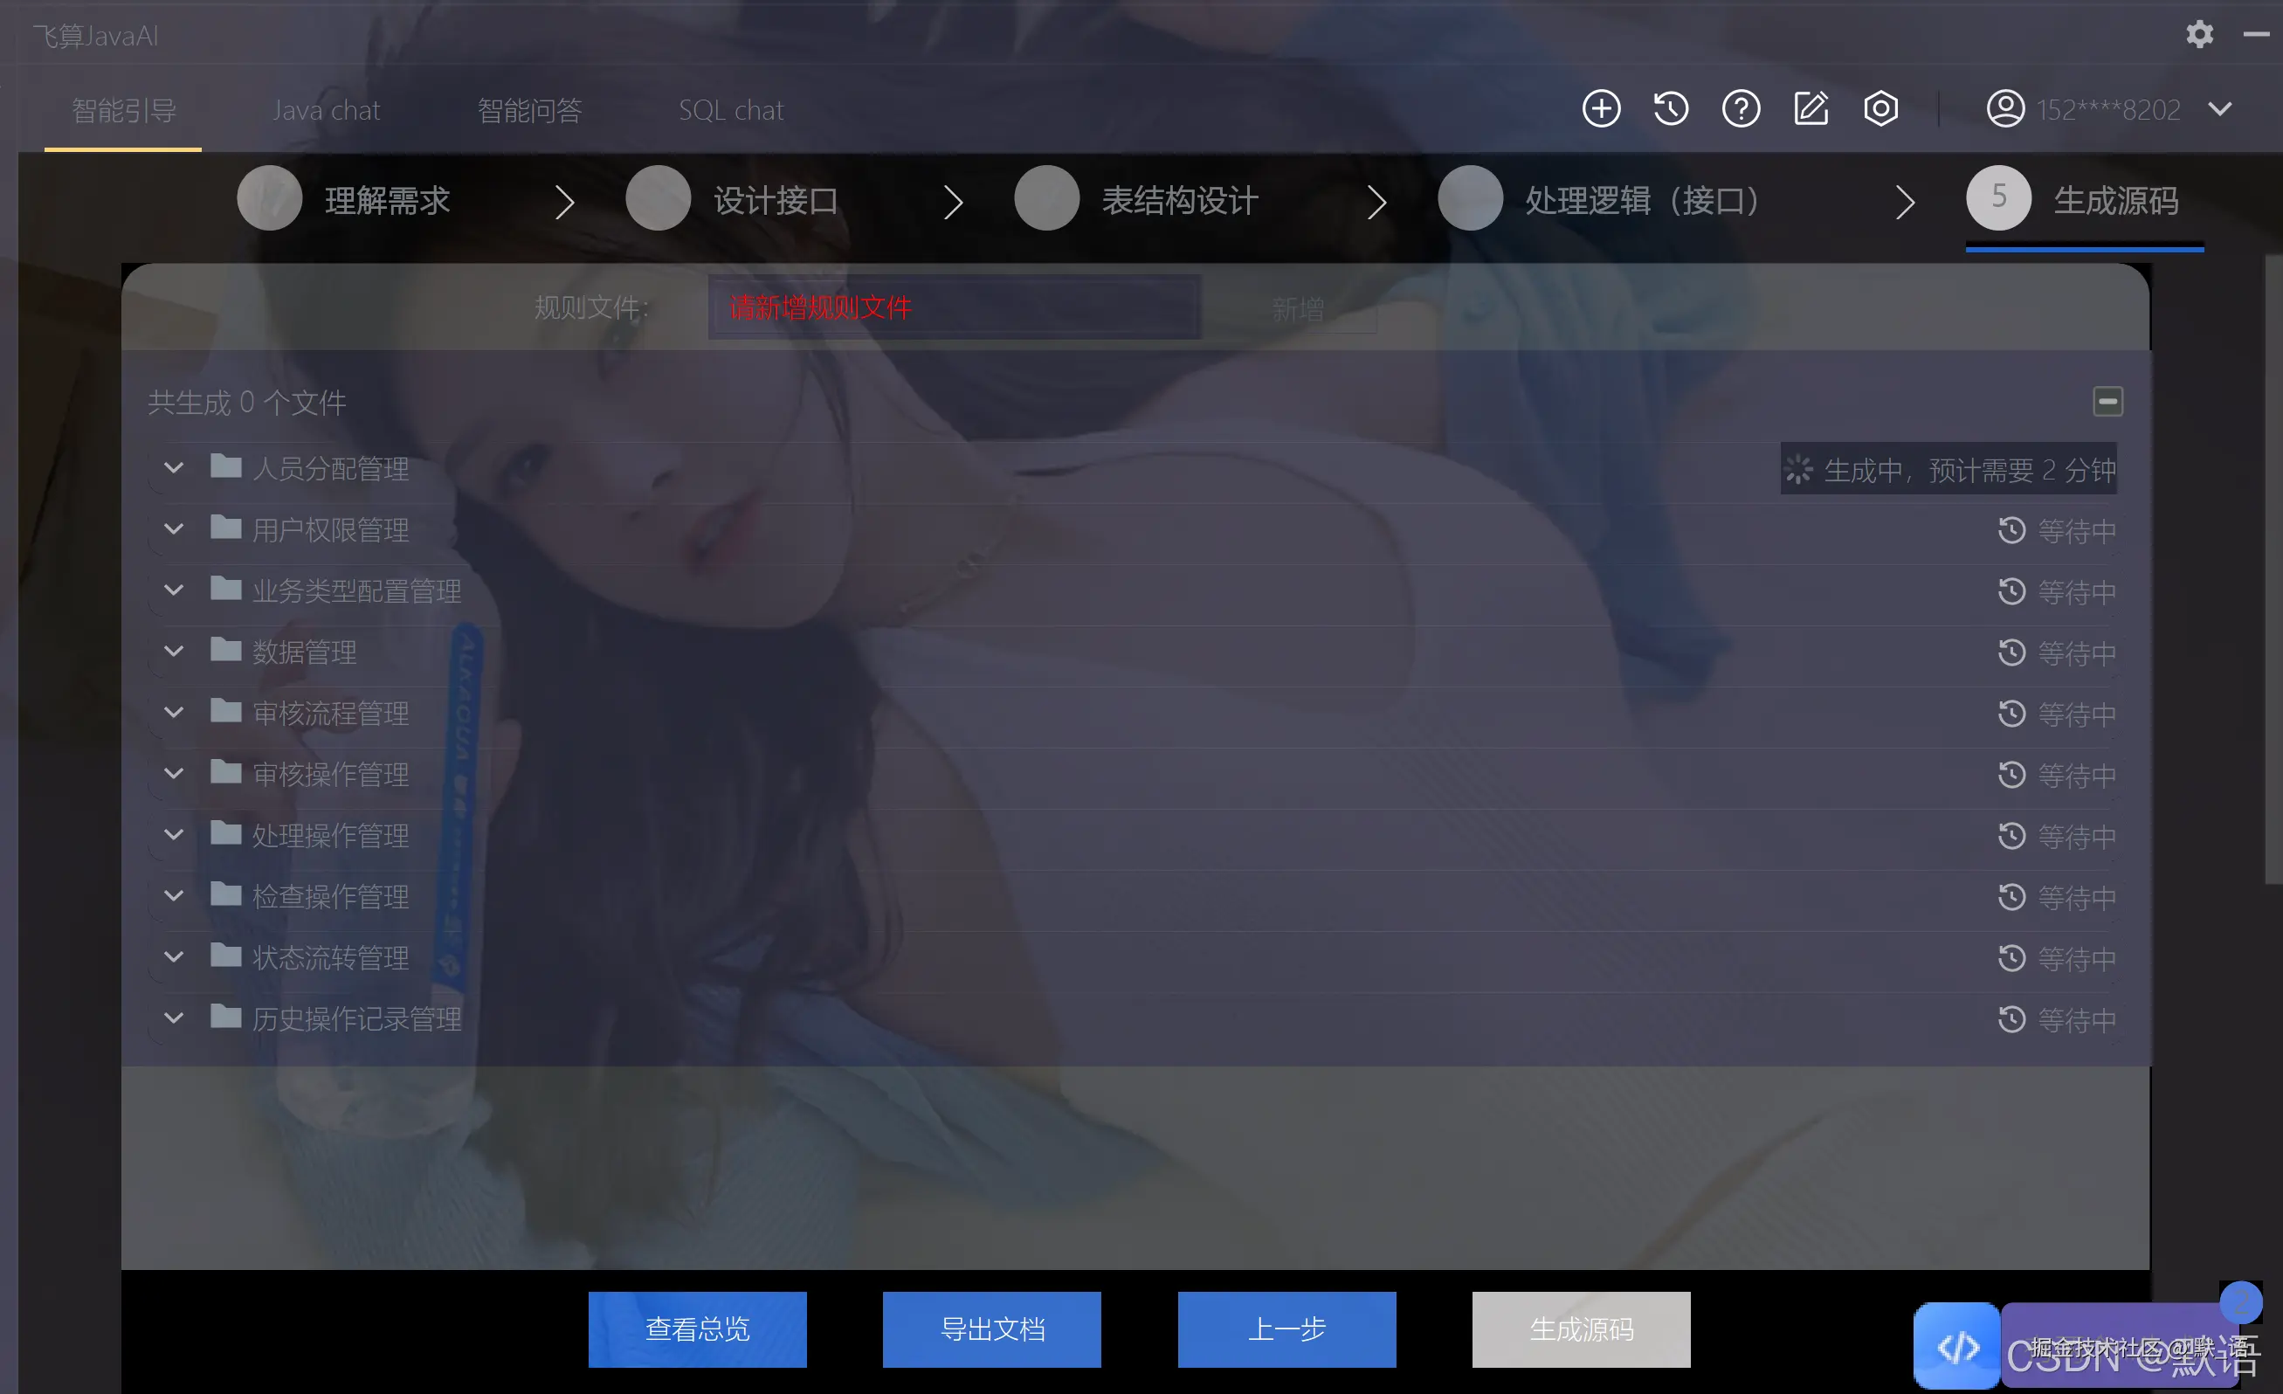Open the history clock icon in toolbar
Viewport: 2283px width, 1394px height.
click(x=1671, y=109)
